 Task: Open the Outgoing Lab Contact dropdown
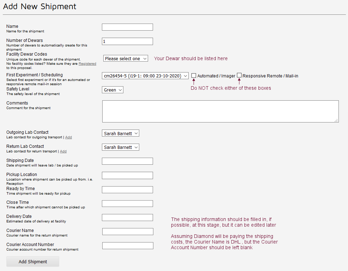tap(120, 133)
